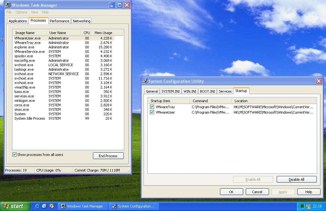The height and width of the screenshot is (211, 326).
Task: Select svchost.exe run by NETWORK SERVICE
Action: coord(64,74)
